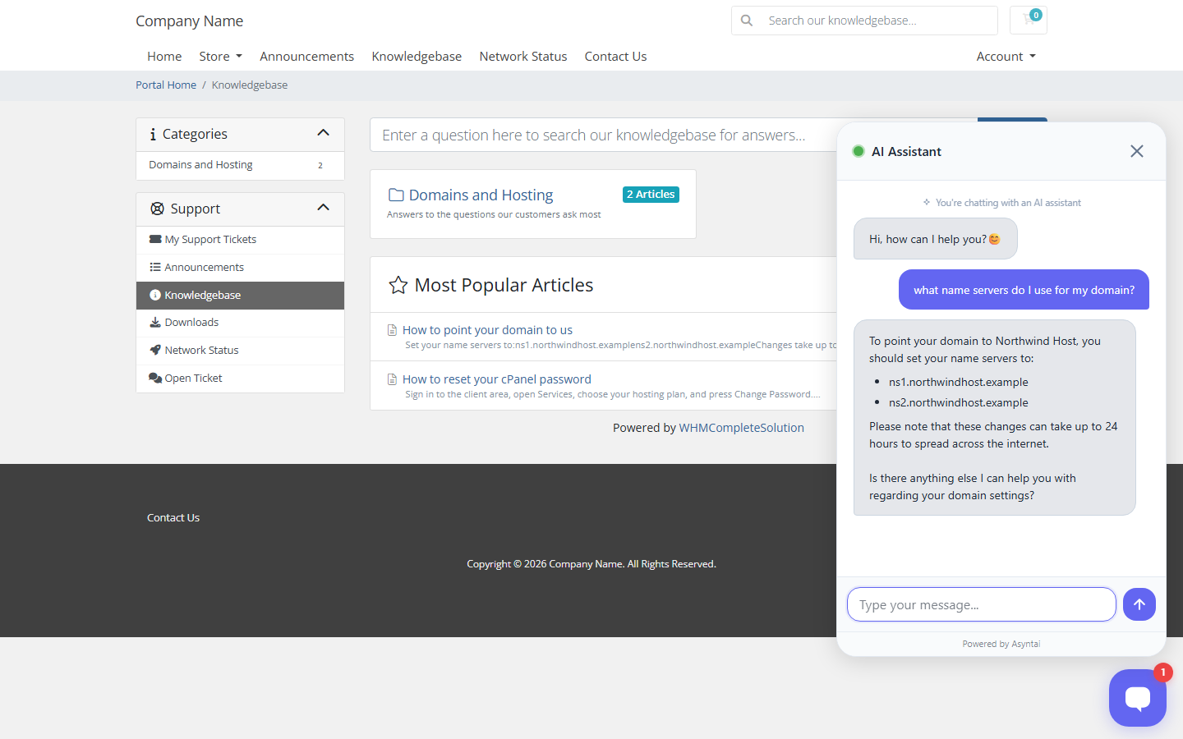Expand the Account dropdown menu
Viewport: 1183px width, 739px height.
point(1006,57)
